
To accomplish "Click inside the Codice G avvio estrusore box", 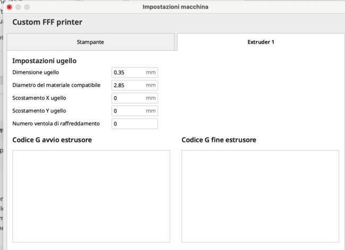I will (x=91, y=196).
